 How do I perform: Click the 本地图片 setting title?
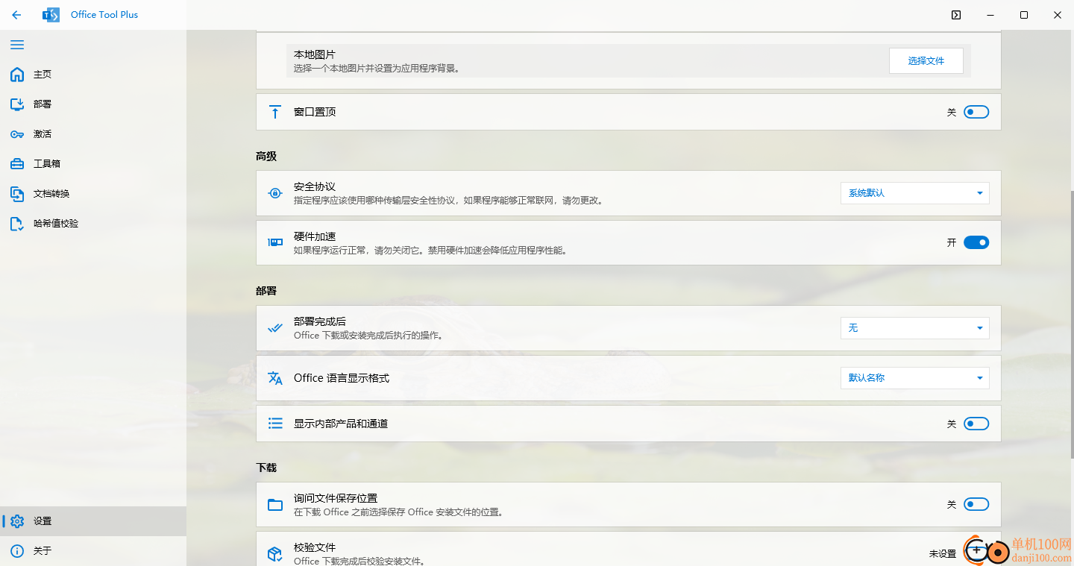pyautogui.click(x=315, y=55)
